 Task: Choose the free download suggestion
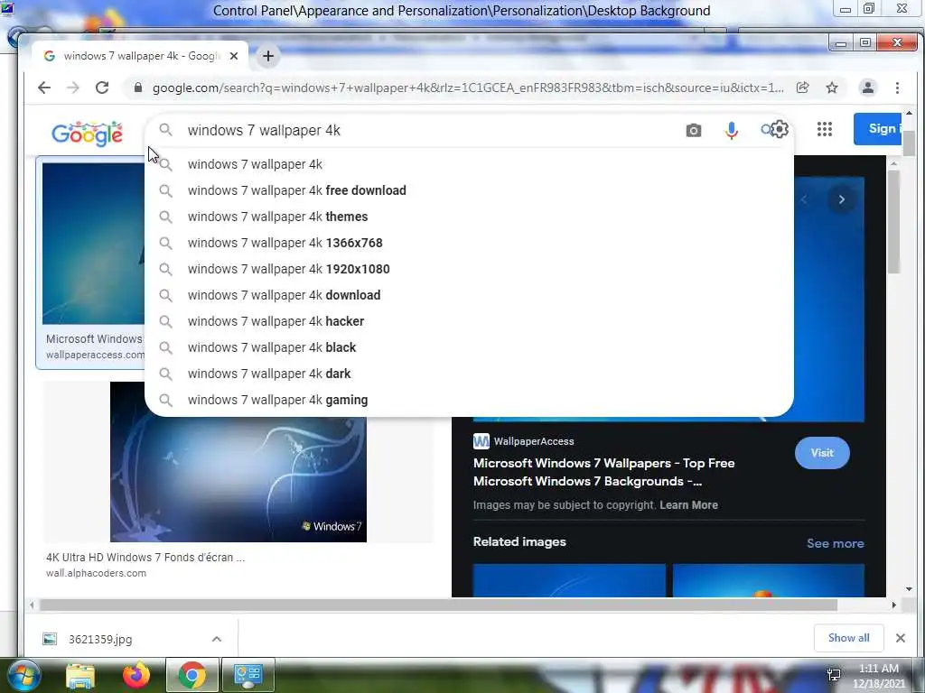coord(469,190)
